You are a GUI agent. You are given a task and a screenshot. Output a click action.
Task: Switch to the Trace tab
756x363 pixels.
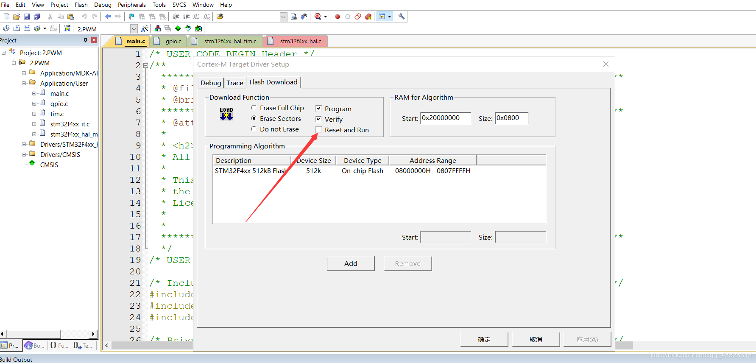coord(234,83)
